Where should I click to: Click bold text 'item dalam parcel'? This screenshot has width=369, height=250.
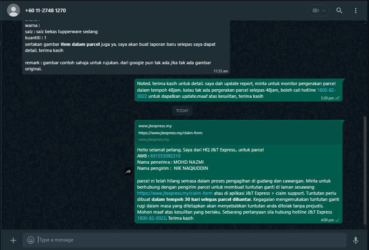click(80, 44)
